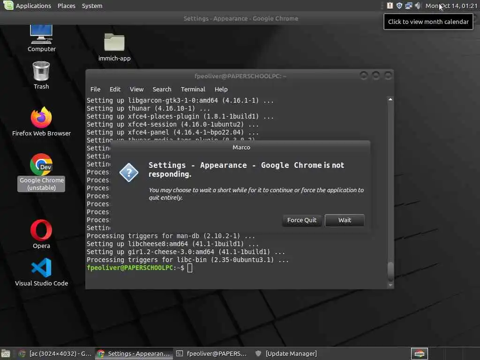The height and width of the screenshot is (360, 480).
Task: Switch to fpeoliver@PAPERS terminal taskbar item
Action: [212, 353]
